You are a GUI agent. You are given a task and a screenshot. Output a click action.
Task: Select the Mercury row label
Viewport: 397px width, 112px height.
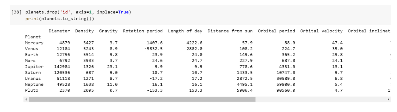tap(34, 43)
